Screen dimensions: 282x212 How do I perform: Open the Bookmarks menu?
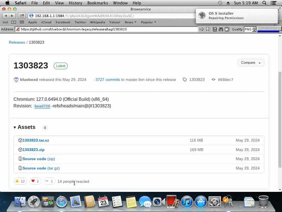coord(98,3)
